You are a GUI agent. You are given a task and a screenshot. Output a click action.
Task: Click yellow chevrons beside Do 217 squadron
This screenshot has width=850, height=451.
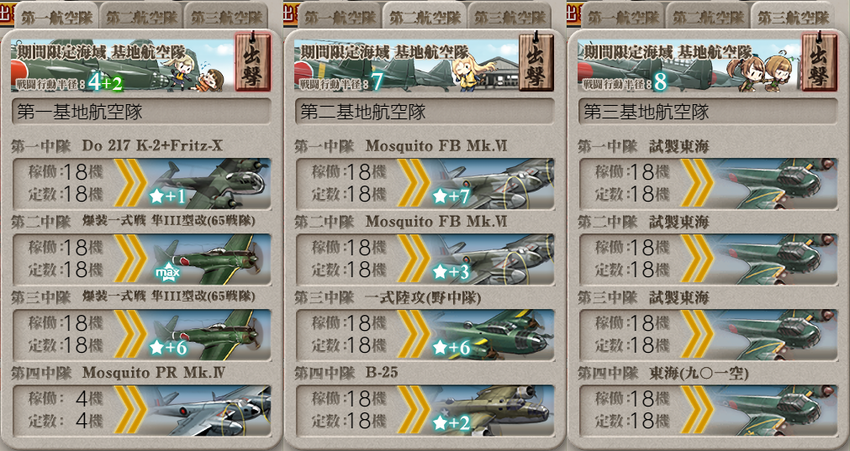pos(130,184)
